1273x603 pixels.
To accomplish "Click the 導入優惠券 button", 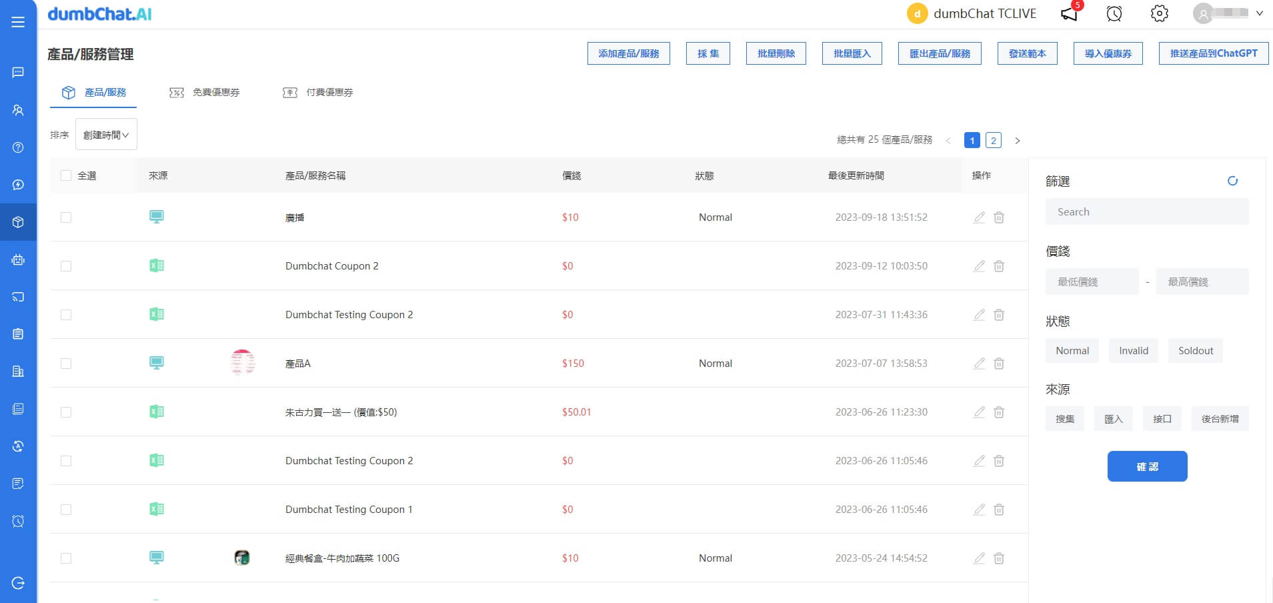I will [1108, 53].
